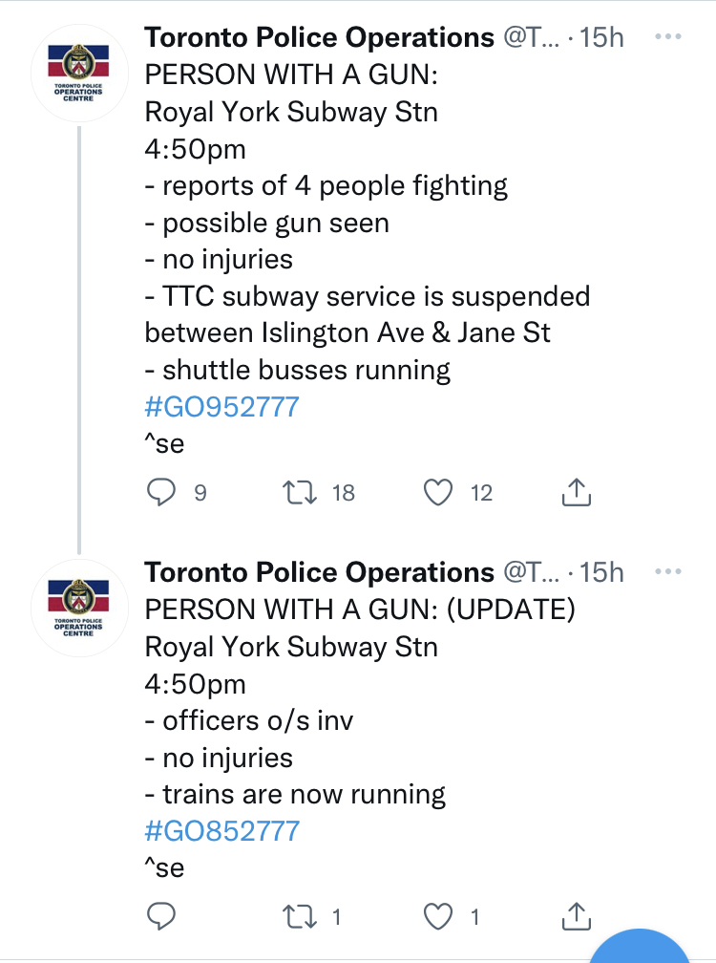Like the tweet with 12 likes

point(437,492)
